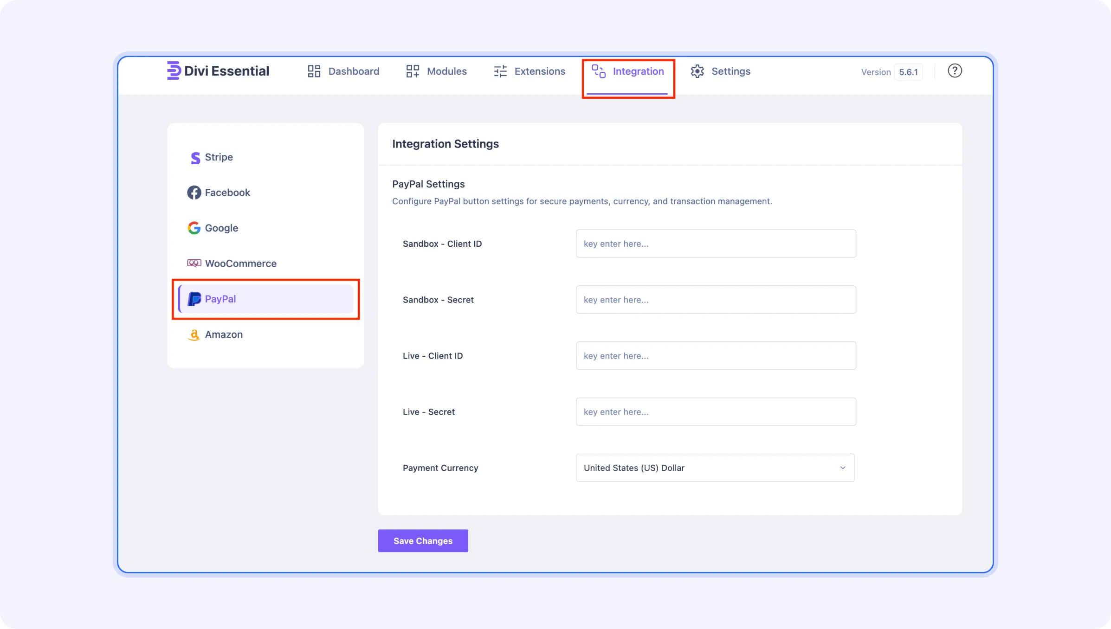Click the Google G logo icon
Image resolution: width=1111 pixels, height=629 pixels.
(x=194, y=228)
